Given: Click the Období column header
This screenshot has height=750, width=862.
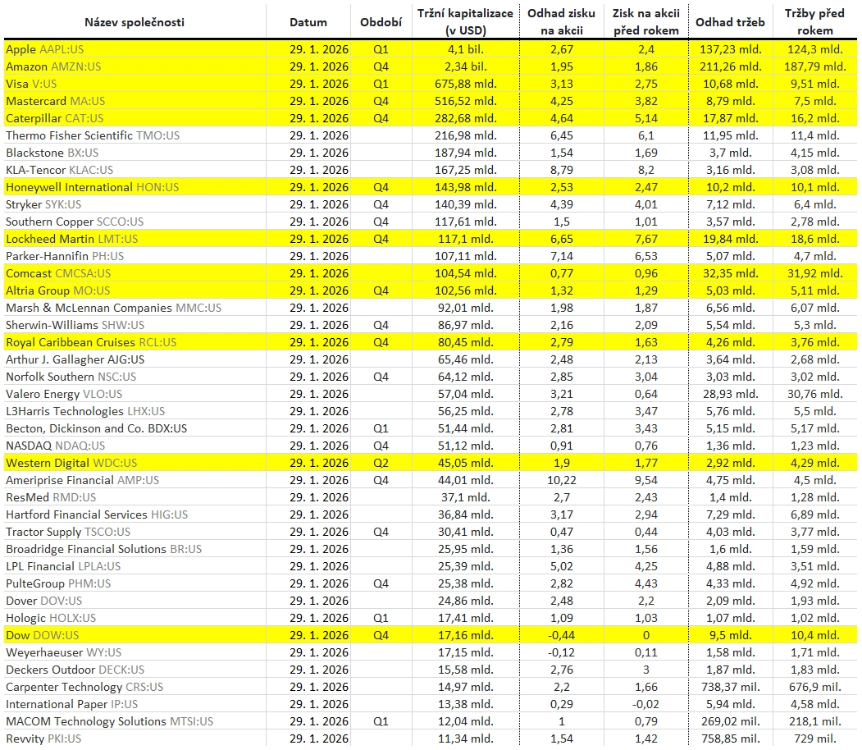Looking at the screenshot, I should (x=381, y=22).
